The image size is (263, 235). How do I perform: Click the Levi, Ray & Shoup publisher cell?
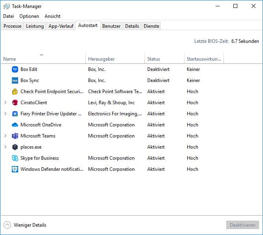[111, 103]
